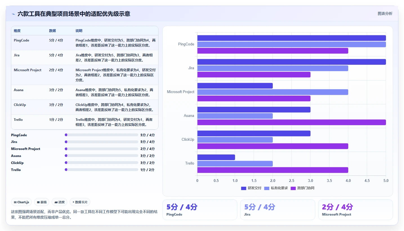Select the 表格 tag chip
The width and height of the screenshot is (404, 231).
click(x=42, y=202)
